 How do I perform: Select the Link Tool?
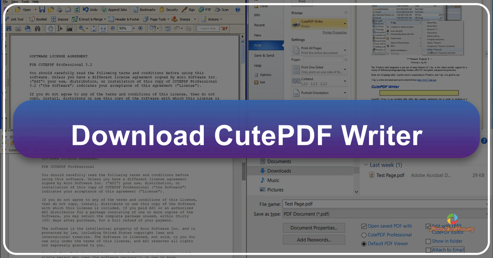point(14,19)
